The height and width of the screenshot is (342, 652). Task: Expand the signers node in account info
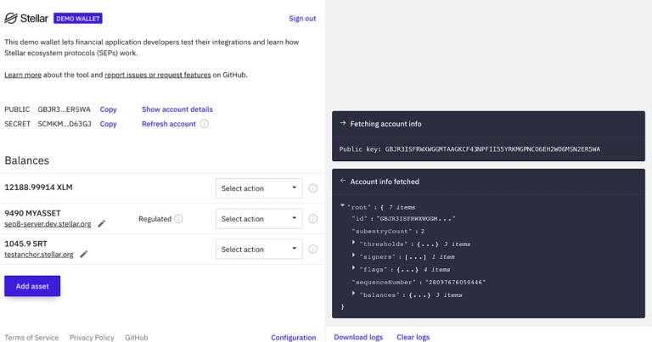coord(354,256)
